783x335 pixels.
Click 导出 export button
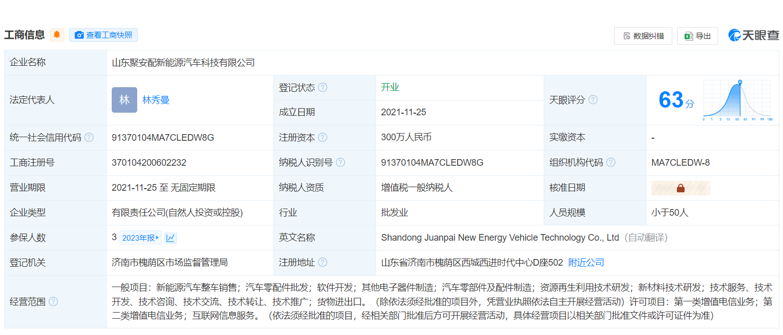pos(698,36)
